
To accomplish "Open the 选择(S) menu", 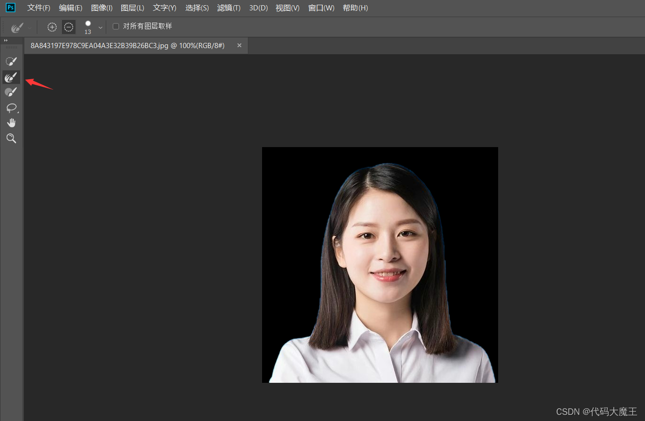I will pyautogui.click(x=197, y=8).
